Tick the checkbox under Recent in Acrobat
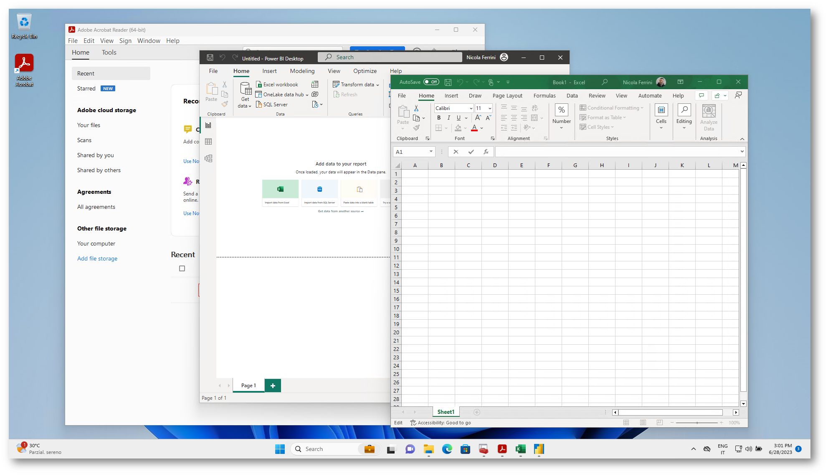 (x=182, y=268)
